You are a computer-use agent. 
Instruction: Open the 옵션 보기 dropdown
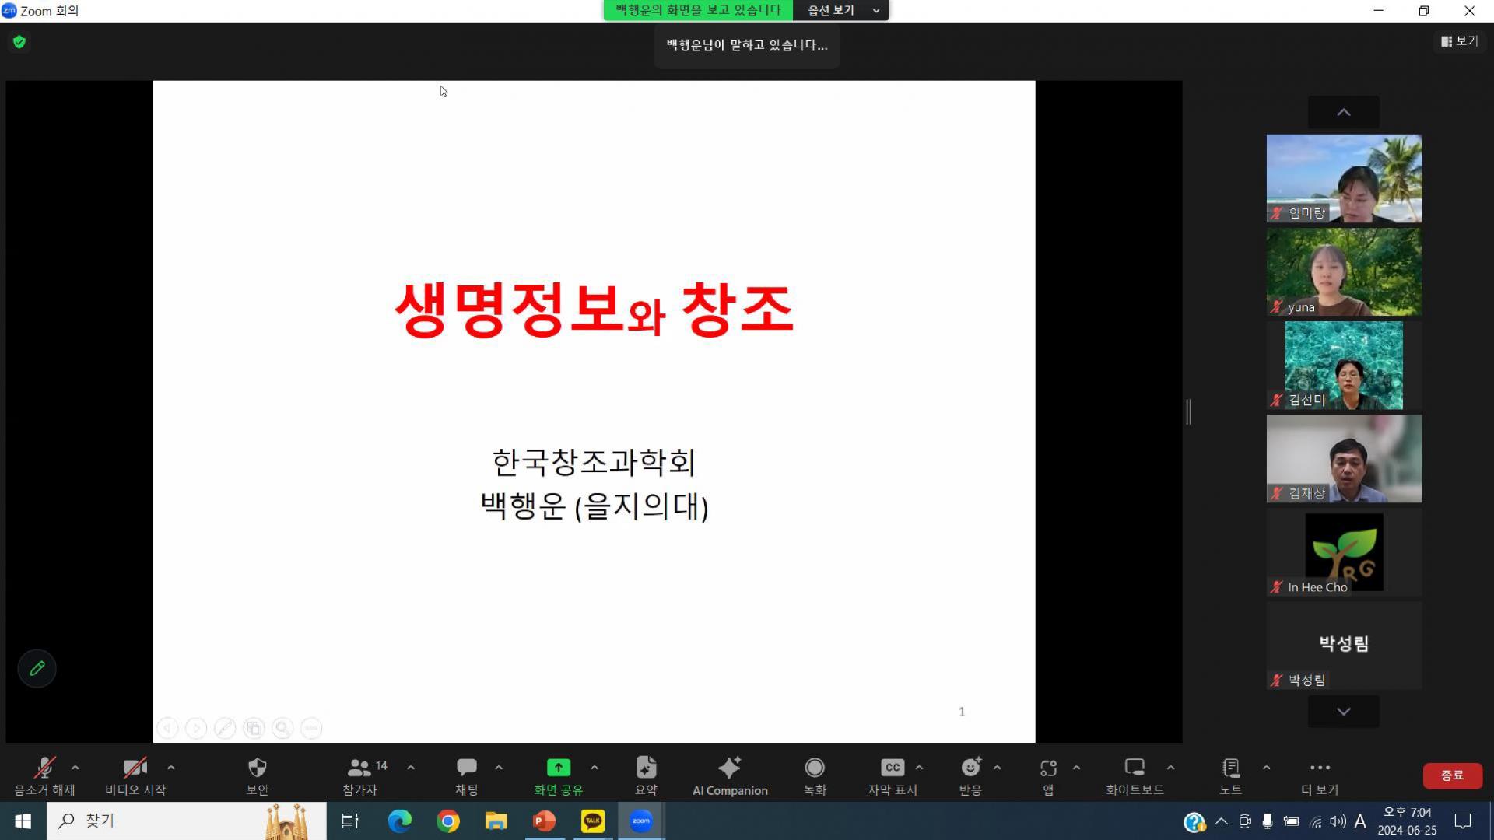pyautogui.click(x=841, y=10)
